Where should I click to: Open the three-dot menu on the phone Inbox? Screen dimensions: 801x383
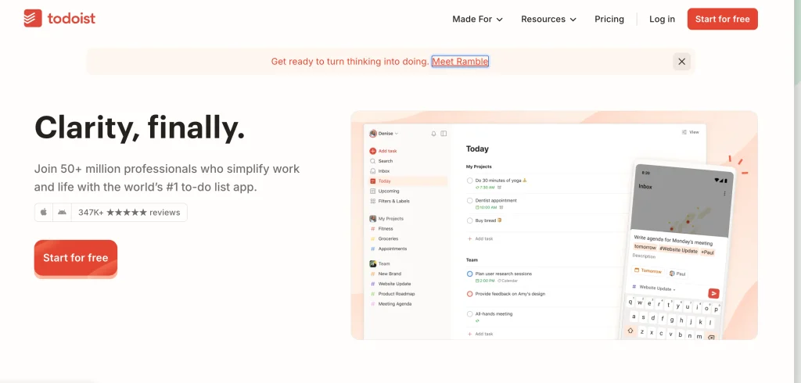[x=724, y=194]
